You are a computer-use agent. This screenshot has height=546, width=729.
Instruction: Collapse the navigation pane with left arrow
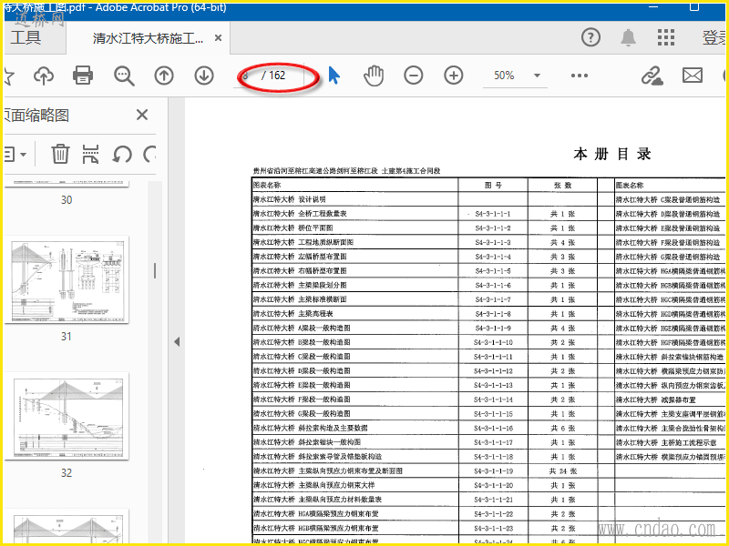(x=177, y=341)
